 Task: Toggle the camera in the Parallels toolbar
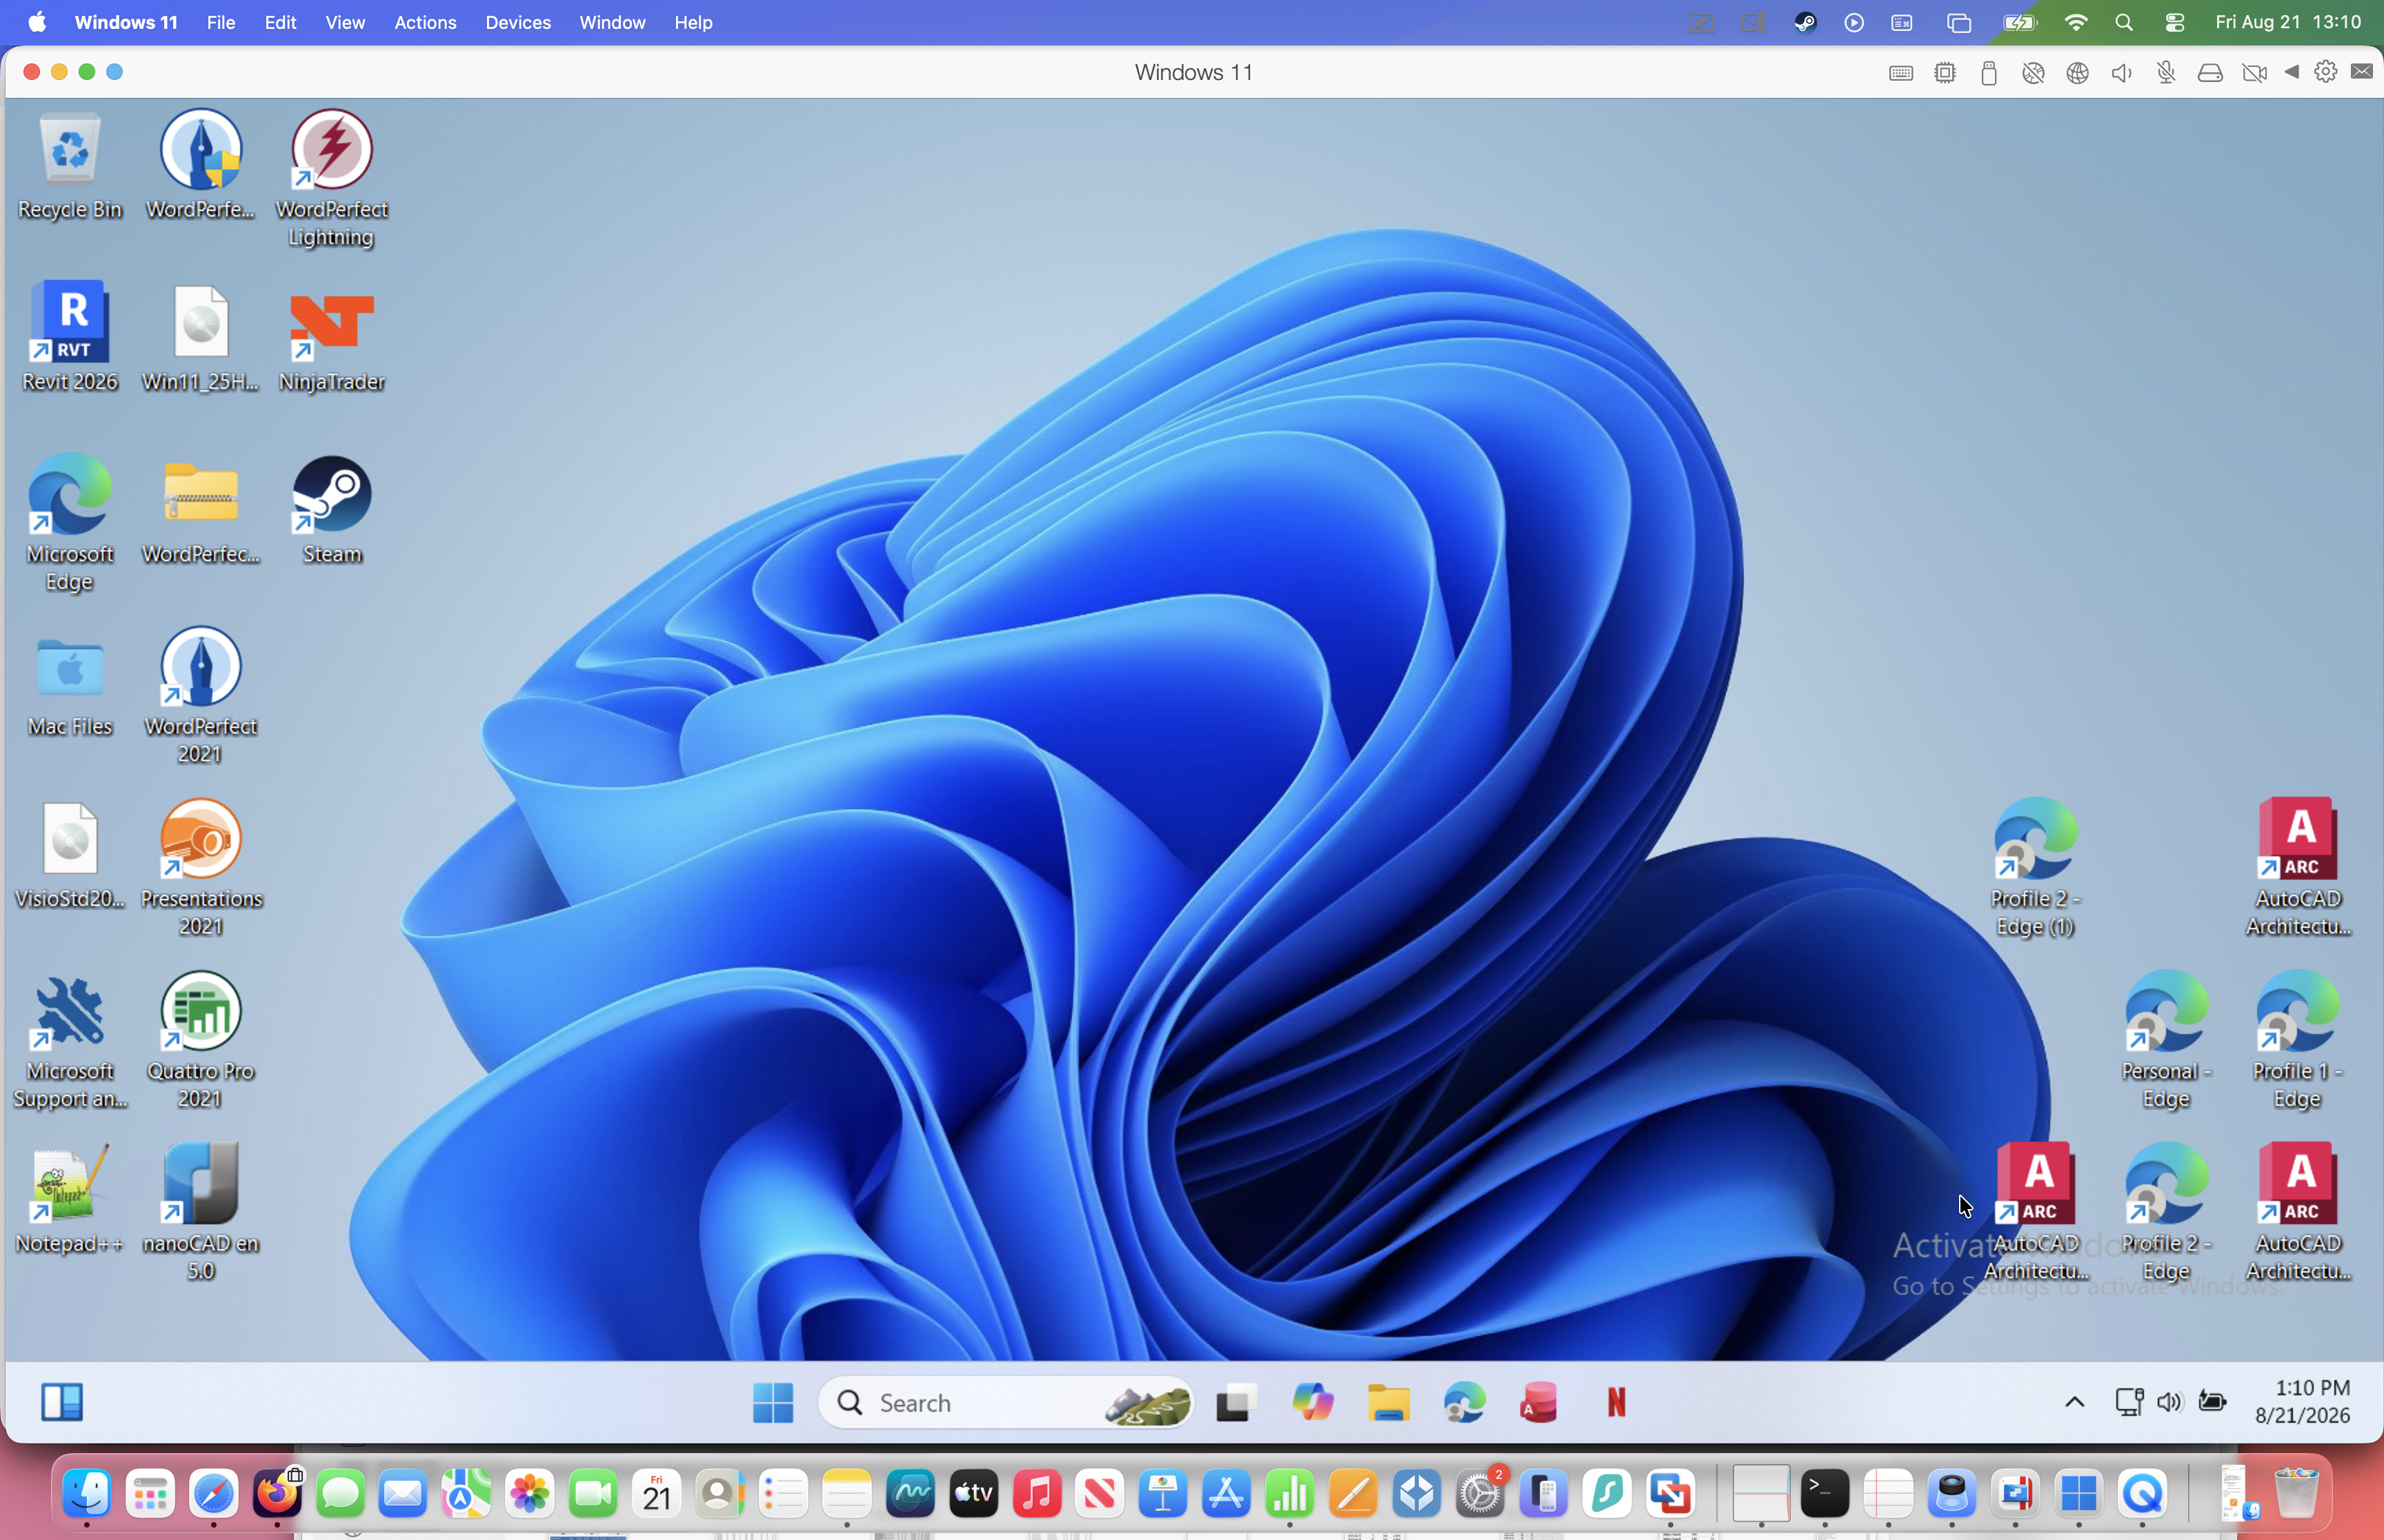pos(2254,72)
